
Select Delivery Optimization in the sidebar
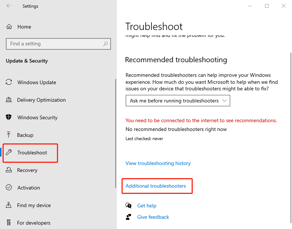tap(41, 100)
